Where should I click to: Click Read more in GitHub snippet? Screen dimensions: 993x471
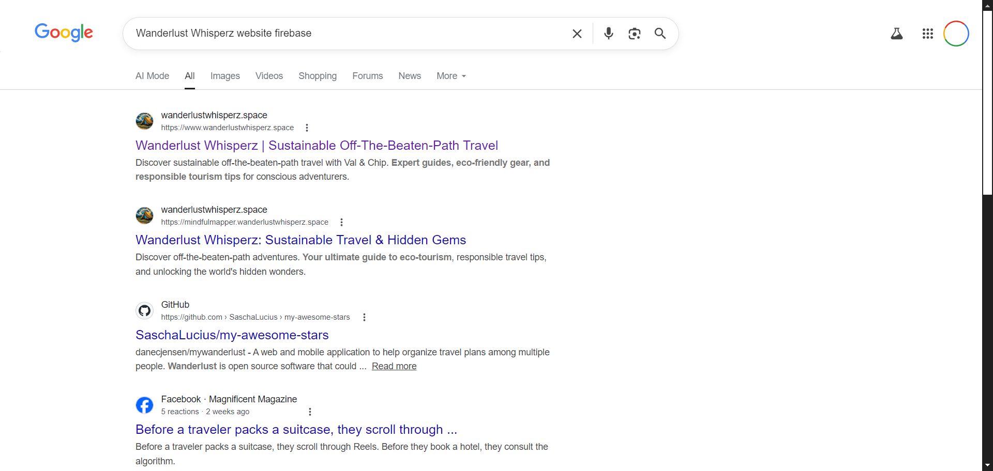[x=394, y=366]
